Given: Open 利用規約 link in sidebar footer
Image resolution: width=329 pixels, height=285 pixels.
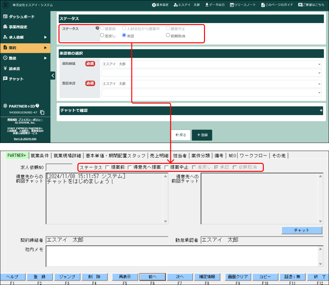Looking at the screenshot, I should tap(12, 120).
